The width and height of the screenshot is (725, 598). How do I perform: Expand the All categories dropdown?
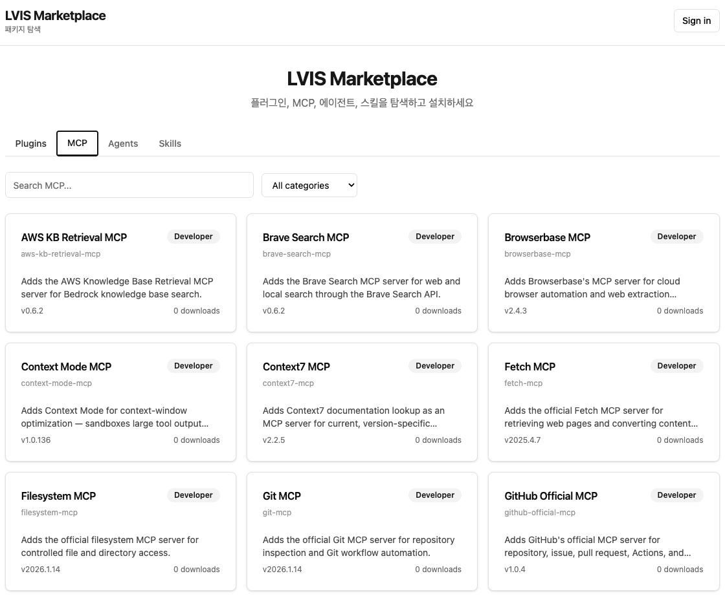[309, 185]
